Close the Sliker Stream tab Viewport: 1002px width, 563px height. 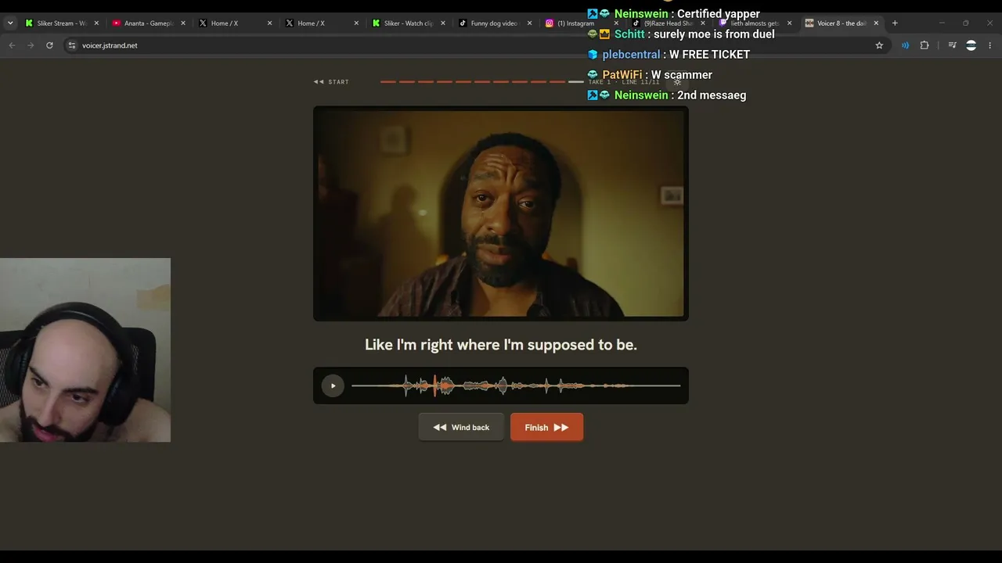(x=96, y=23)
